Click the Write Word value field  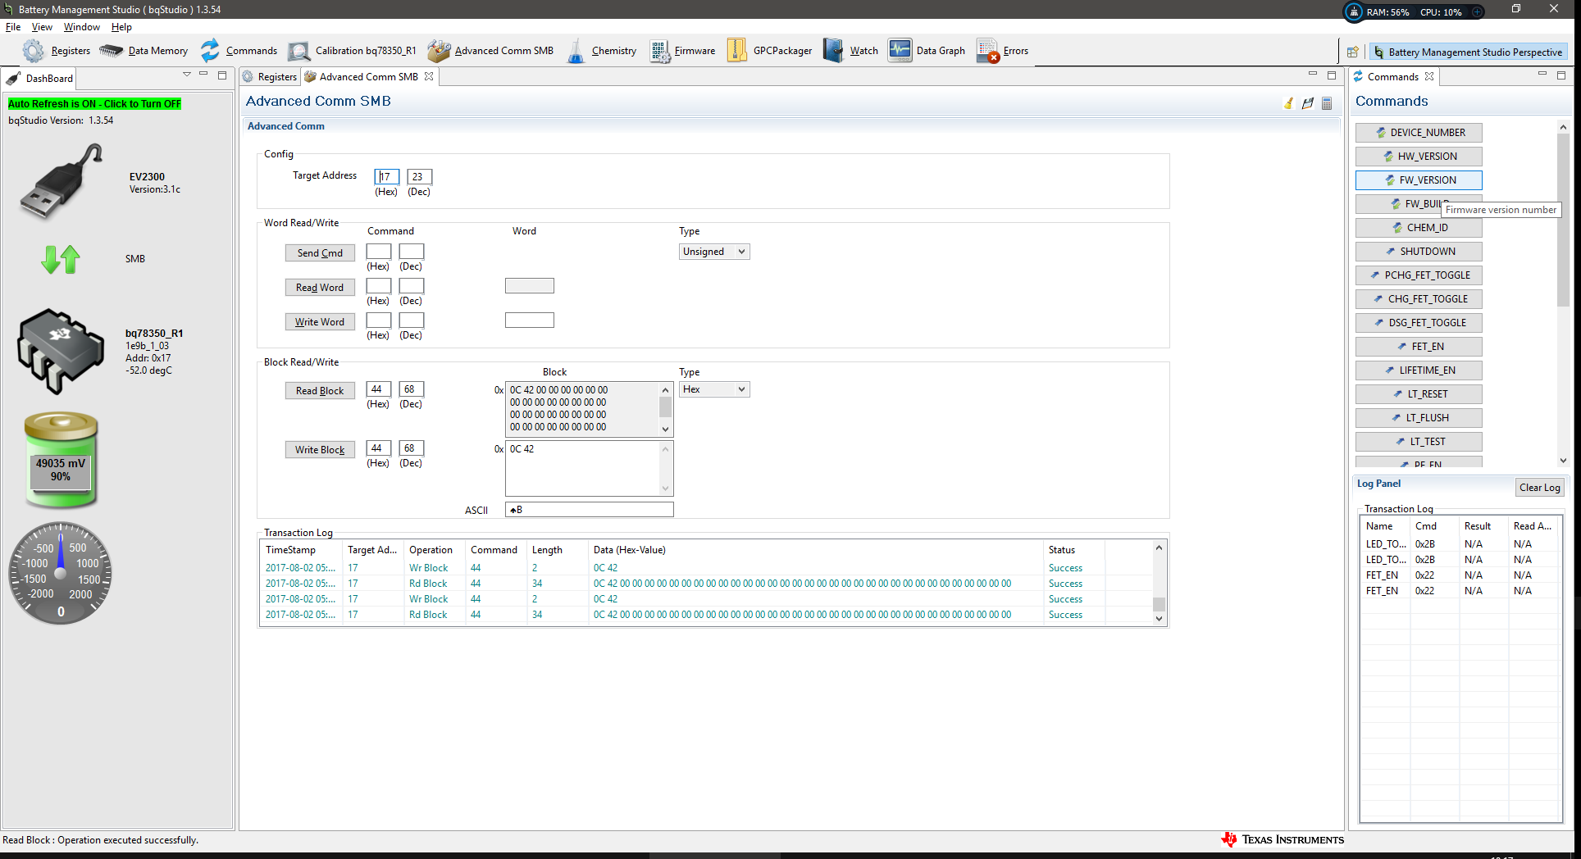[530, 320]
